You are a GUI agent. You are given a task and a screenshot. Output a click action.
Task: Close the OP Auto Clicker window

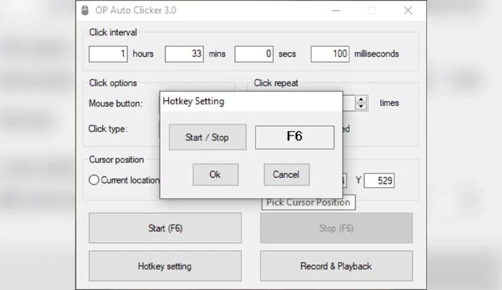(408, 10)
